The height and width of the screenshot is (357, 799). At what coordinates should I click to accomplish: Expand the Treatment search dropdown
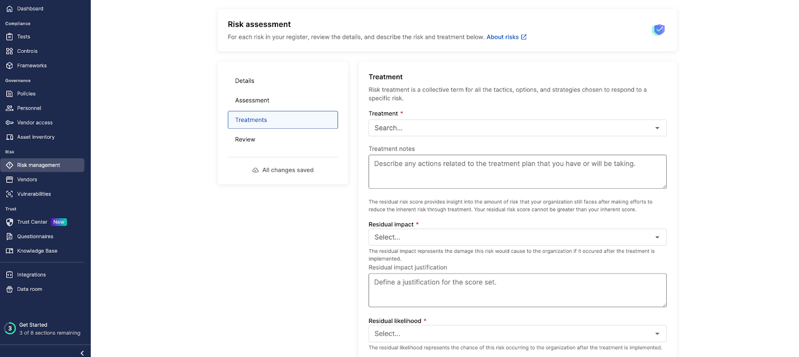click(x=517, y=128)
